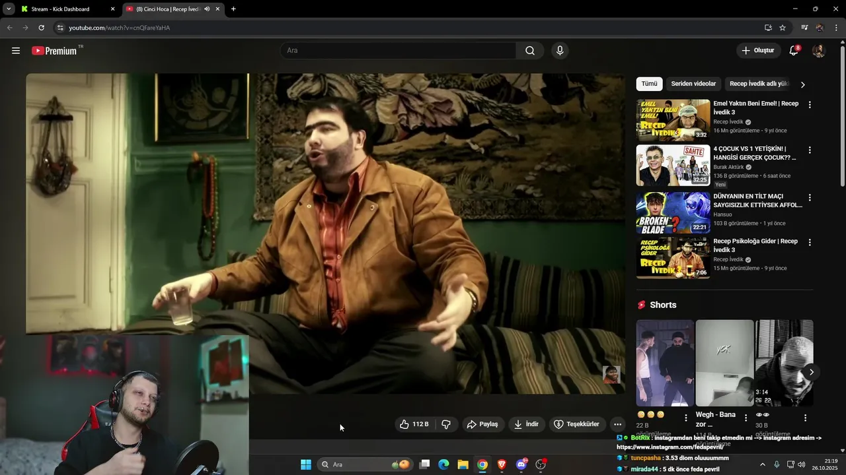
Task: Click the Teşekkürler thanks button
Action: pyautogui.click(x=576, y=424)
